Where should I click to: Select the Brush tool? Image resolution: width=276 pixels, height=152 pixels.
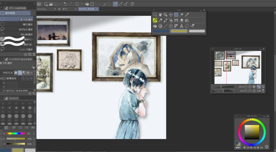click(x=166, y=20)
